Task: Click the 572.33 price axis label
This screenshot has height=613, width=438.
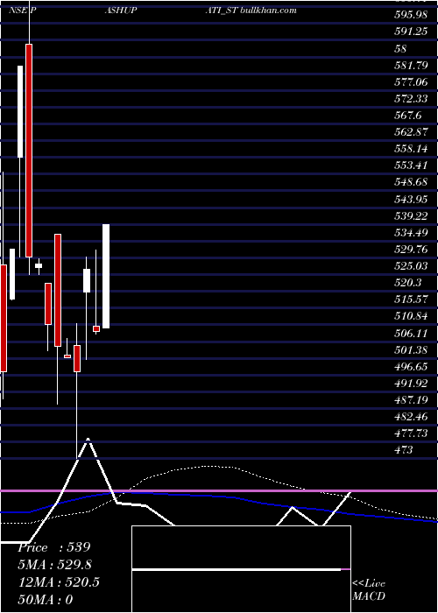Action: click(x=411, y=98)
